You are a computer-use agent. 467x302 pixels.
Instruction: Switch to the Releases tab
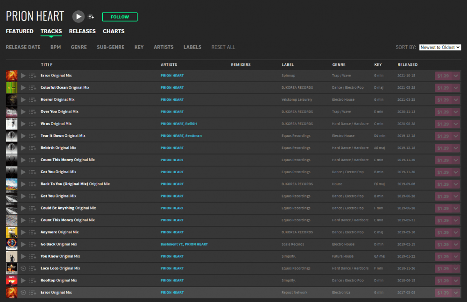click(82, 31)
